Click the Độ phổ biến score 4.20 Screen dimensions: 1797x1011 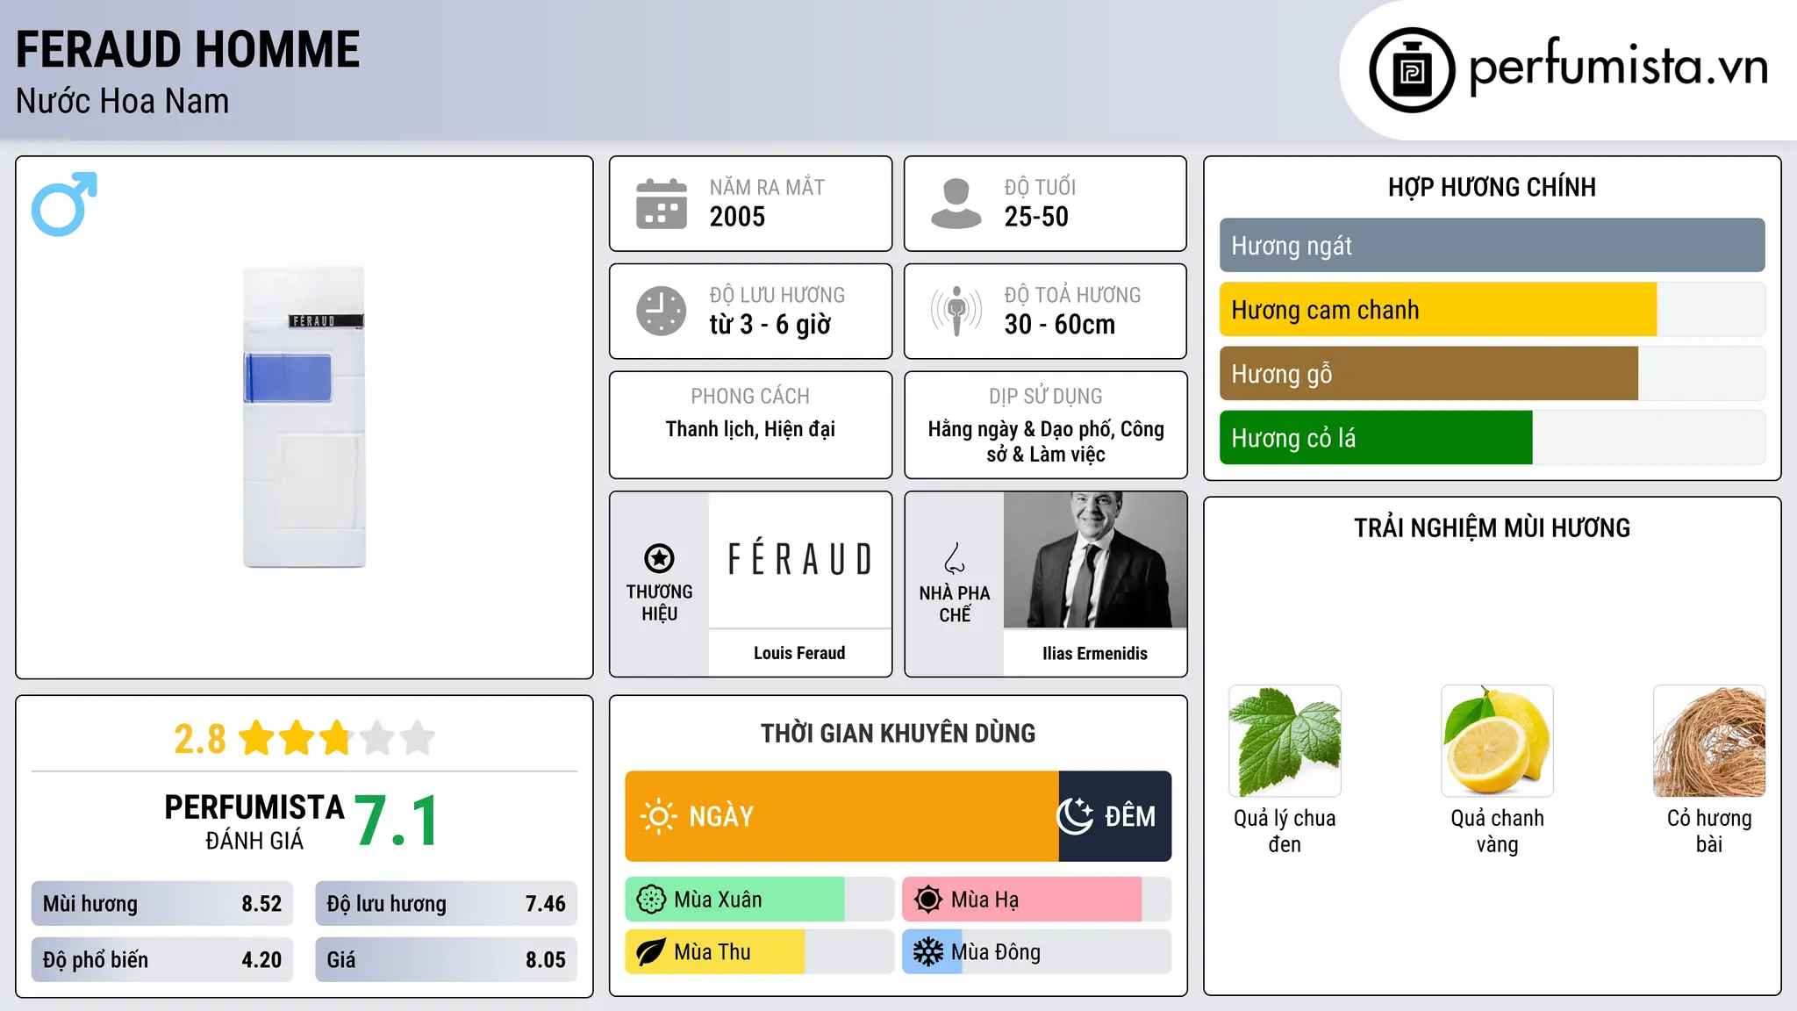(261, 960)
